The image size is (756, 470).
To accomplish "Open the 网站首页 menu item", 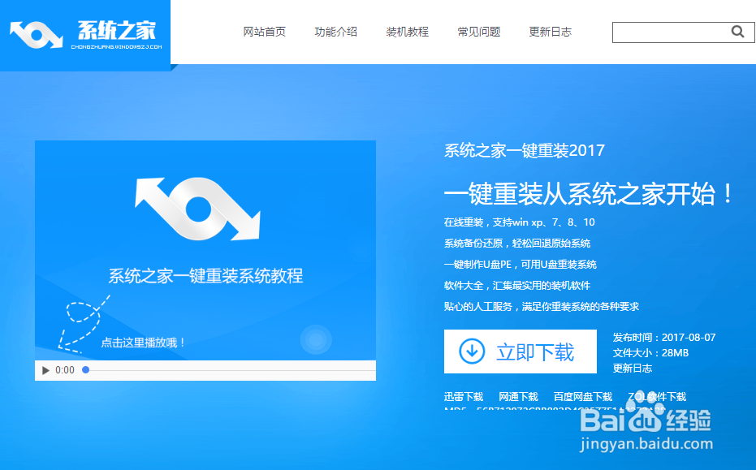I will click(x=264, y=32).
